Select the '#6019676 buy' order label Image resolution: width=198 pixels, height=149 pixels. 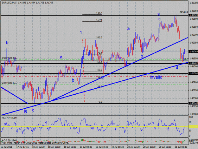point(10,58)
